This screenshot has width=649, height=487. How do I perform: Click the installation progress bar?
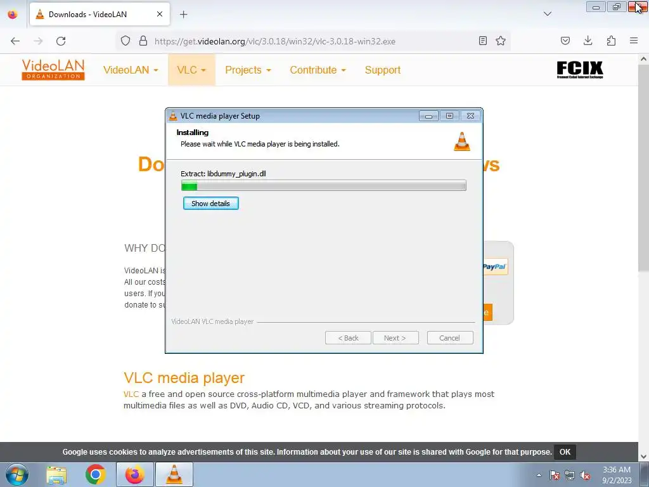pyautogui.click(x=324, y=186)
